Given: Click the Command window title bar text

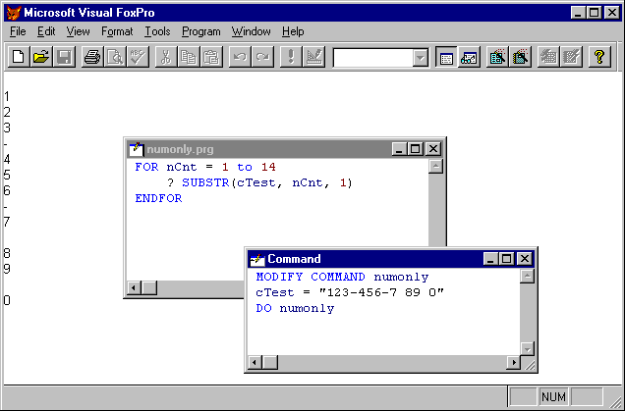Looking at the screenshot, I should 294,259.
